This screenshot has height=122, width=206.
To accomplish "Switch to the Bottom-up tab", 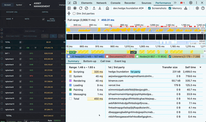I will point(90,61).
